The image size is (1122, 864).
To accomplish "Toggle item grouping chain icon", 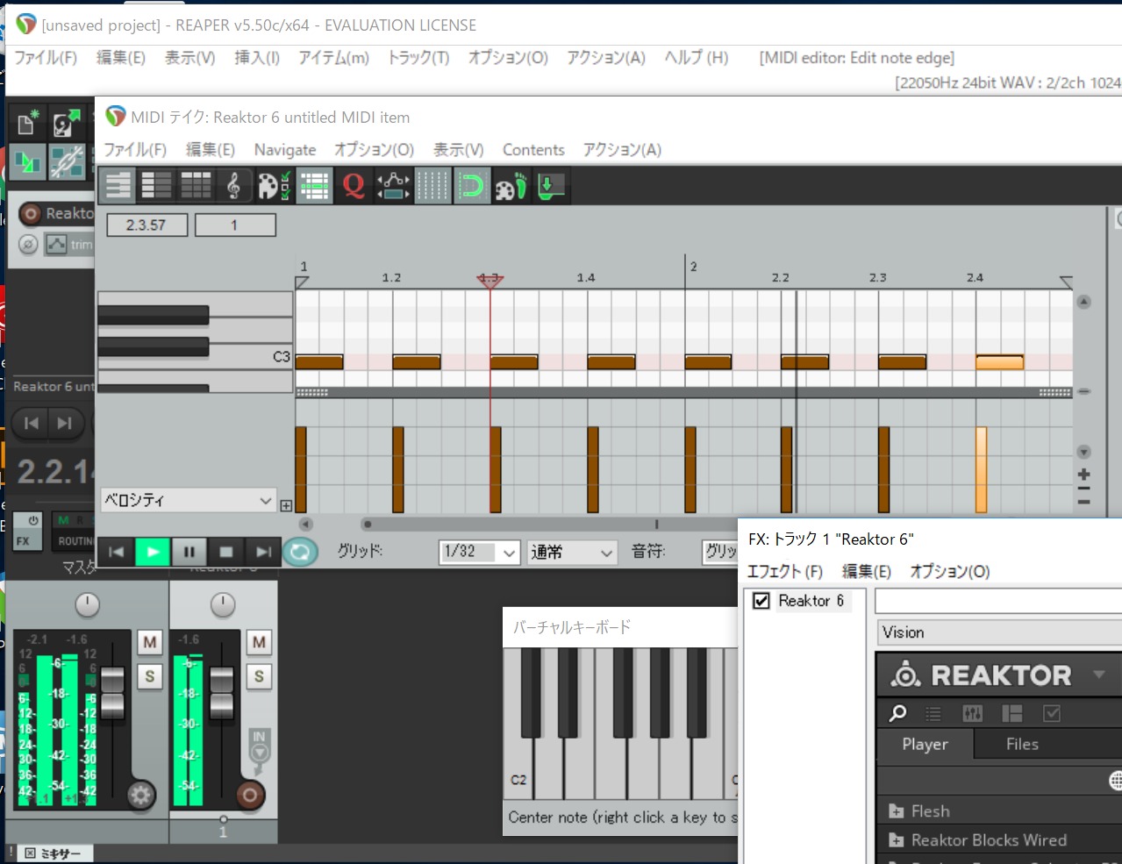I will [x=67, y=161].
